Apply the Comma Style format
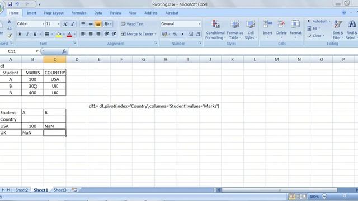 click(182, 34)
